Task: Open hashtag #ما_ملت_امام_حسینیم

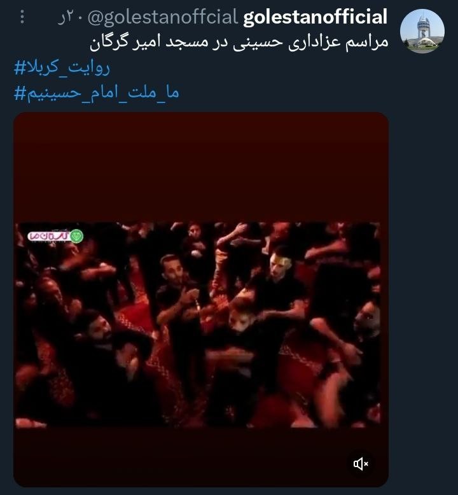Action: click(97, 93)
